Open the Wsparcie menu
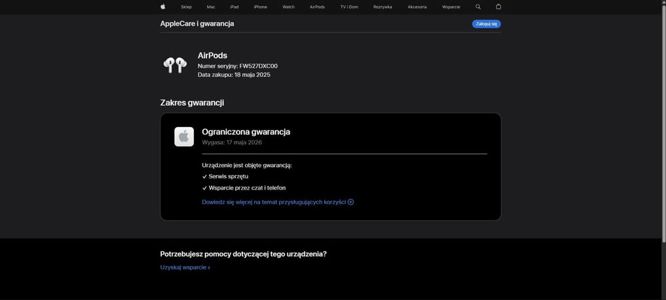 coord(451,7)
